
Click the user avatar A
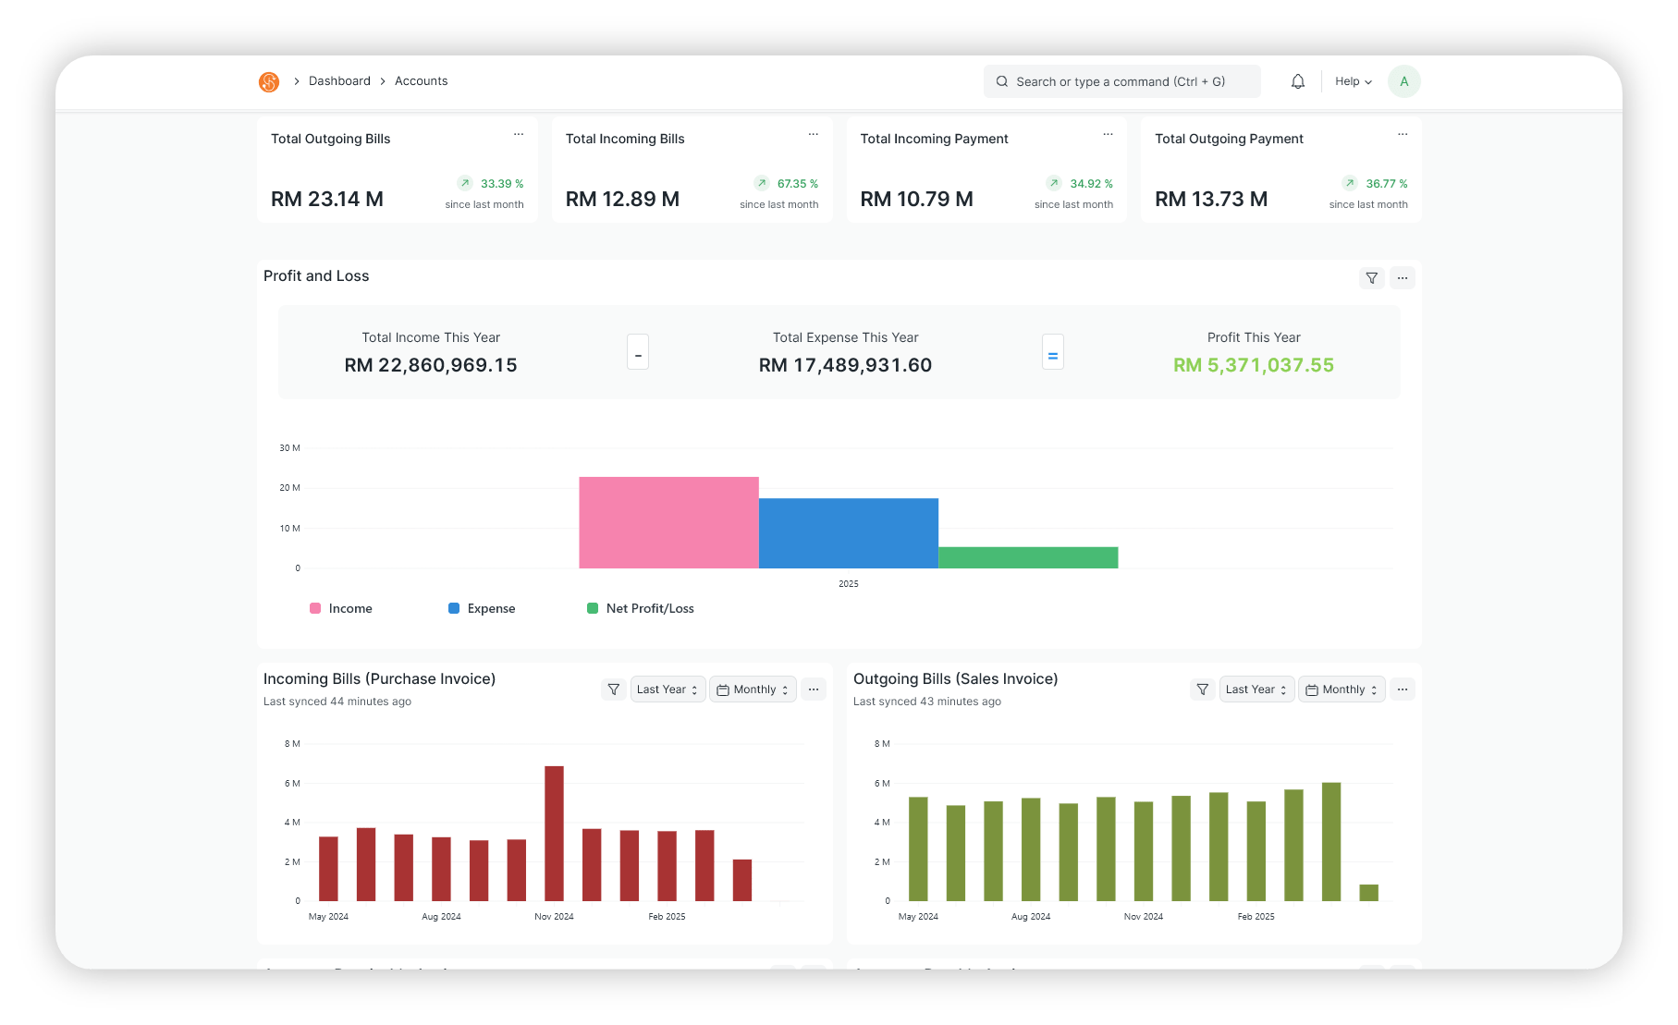click(1403, 81)
